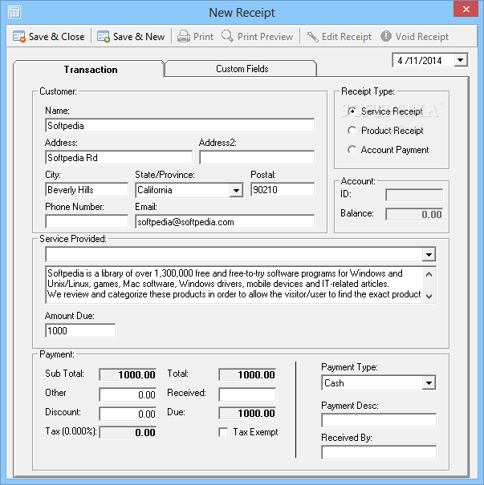Click the Sub Total value field
This screenshot has width=484, height=485.
[128, 375]
